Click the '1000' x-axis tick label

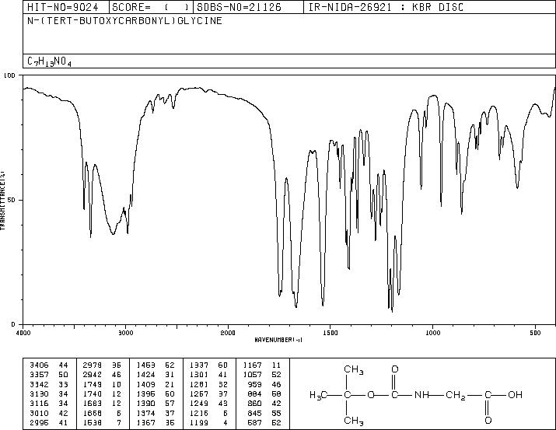click(x=432, y=333)
